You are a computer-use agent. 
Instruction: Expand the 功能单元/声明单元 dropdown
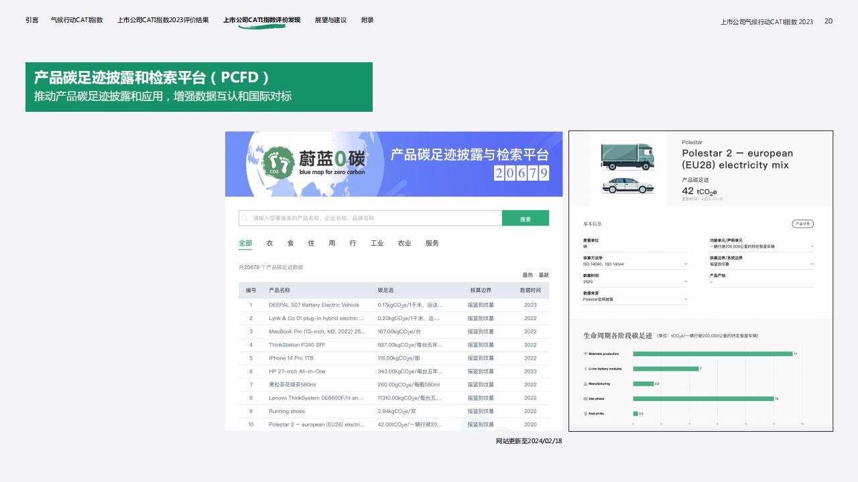[812, 246]
